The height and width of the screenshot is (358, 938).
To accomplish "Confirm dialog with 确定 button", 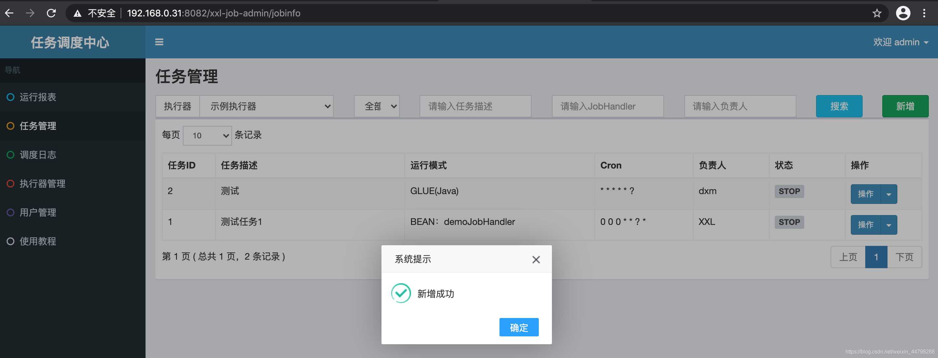I will (518, 327).
